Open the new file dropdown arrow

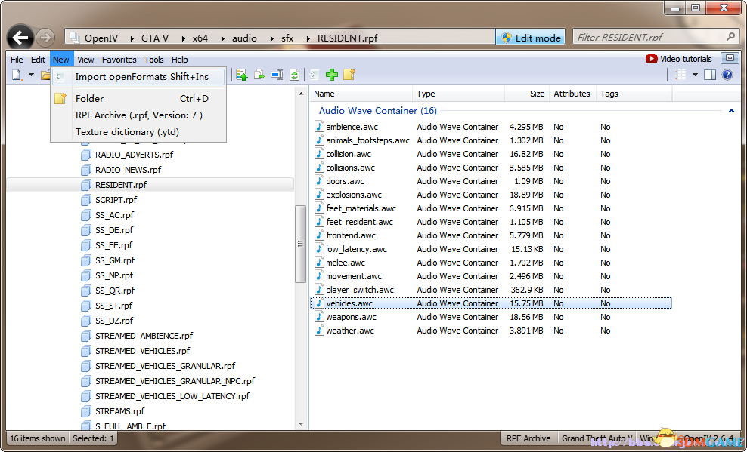click(x=32, y=75)
